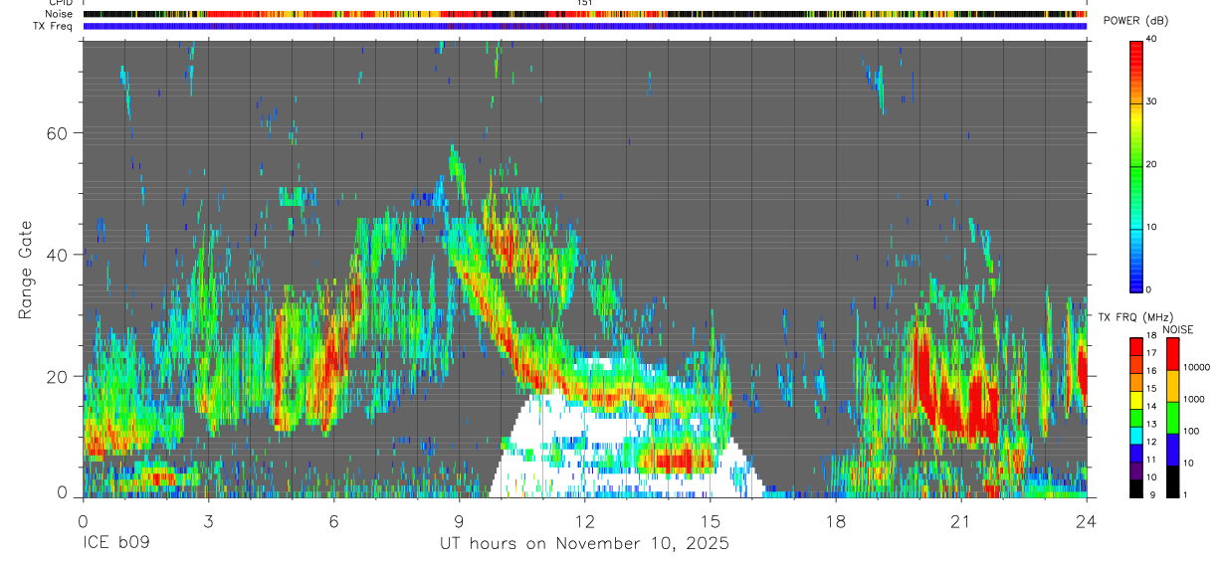The height and width of the screenshot is (564, 1222).
Task: Click the 13 label on the TX FRQ scale
Action: [x=1151, y=424]
